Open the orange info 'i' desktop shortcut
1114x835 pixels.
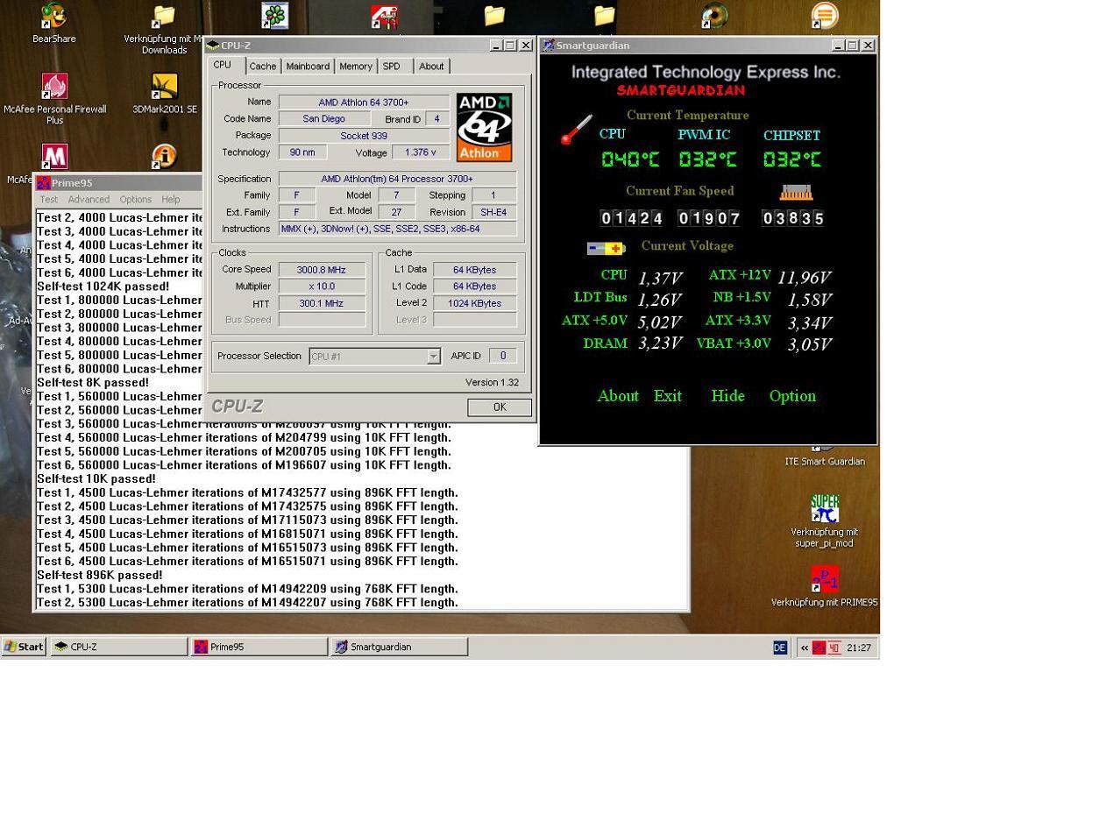(164, 157)
